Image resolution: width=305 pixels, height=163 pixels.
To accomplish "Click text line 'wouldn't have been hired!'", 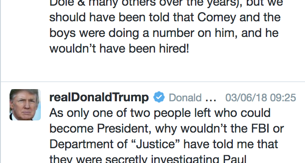I will (119, 48).
